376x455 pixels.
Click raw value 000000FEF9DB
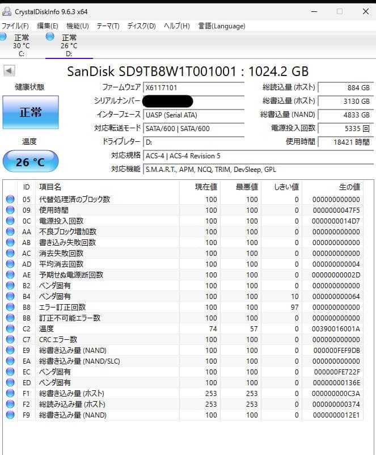click(336, 350)
